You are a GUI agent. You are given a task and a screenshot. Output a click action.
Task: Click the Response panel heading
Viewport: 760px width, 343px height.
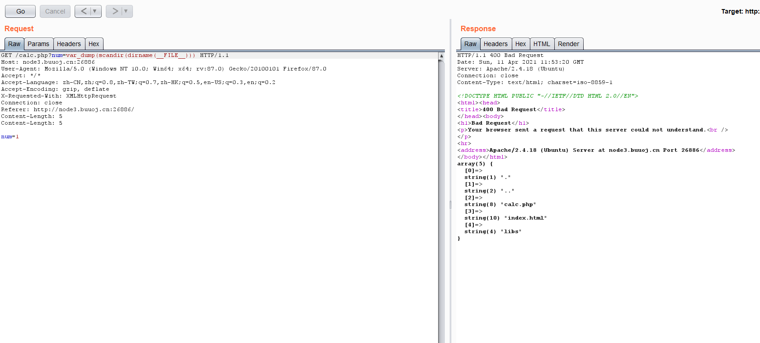(478, 28)
